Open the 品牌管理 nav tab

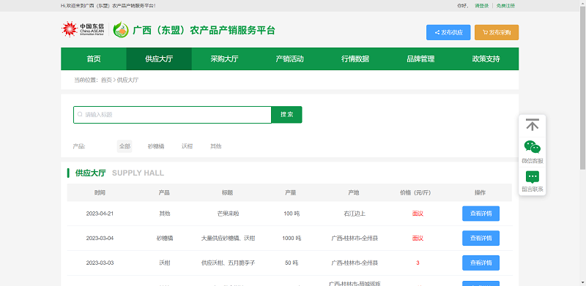[420, 59]
